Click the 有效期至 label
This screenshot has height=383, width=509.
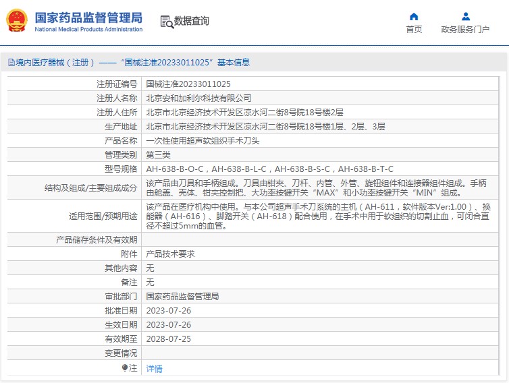point(121,339)
